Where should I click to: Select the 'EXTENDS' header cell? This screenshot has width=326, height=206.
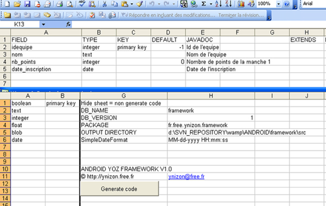click(x=306, y=40)
